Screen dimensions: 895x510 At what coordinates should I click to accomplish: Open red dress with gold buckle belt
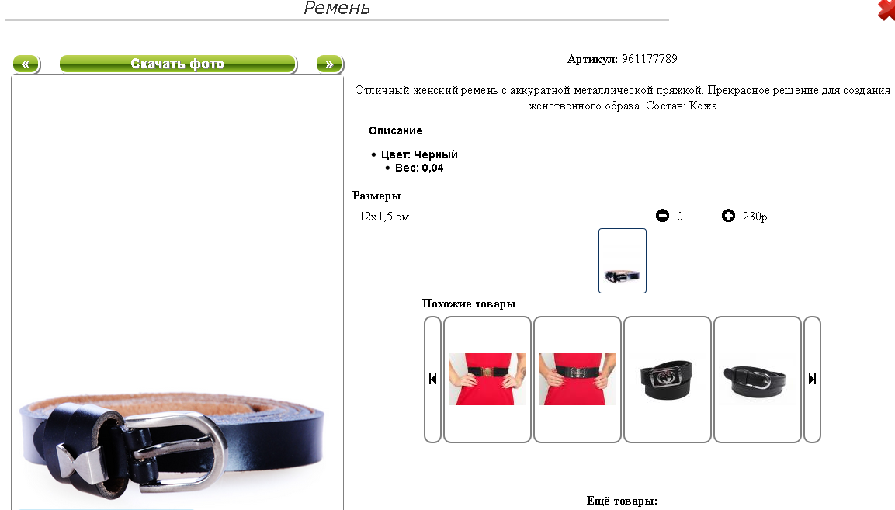click(487, 380)
